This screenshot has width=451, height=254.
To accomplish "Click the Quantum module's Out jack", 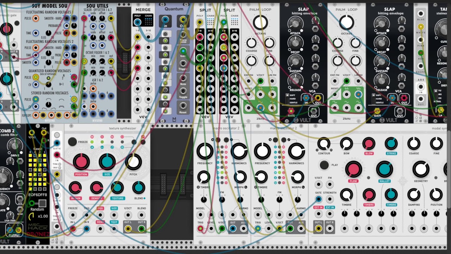I will (183, 20).
